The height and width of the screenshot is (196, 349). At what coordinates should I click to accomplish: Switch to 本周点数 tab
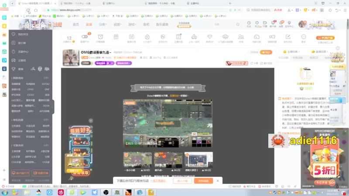(x=298, y=58)
